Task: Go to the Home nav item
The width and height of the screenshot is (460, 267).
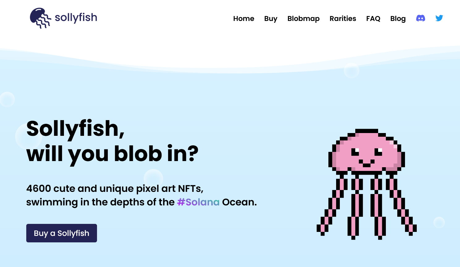Action: (x=243, y=18)
